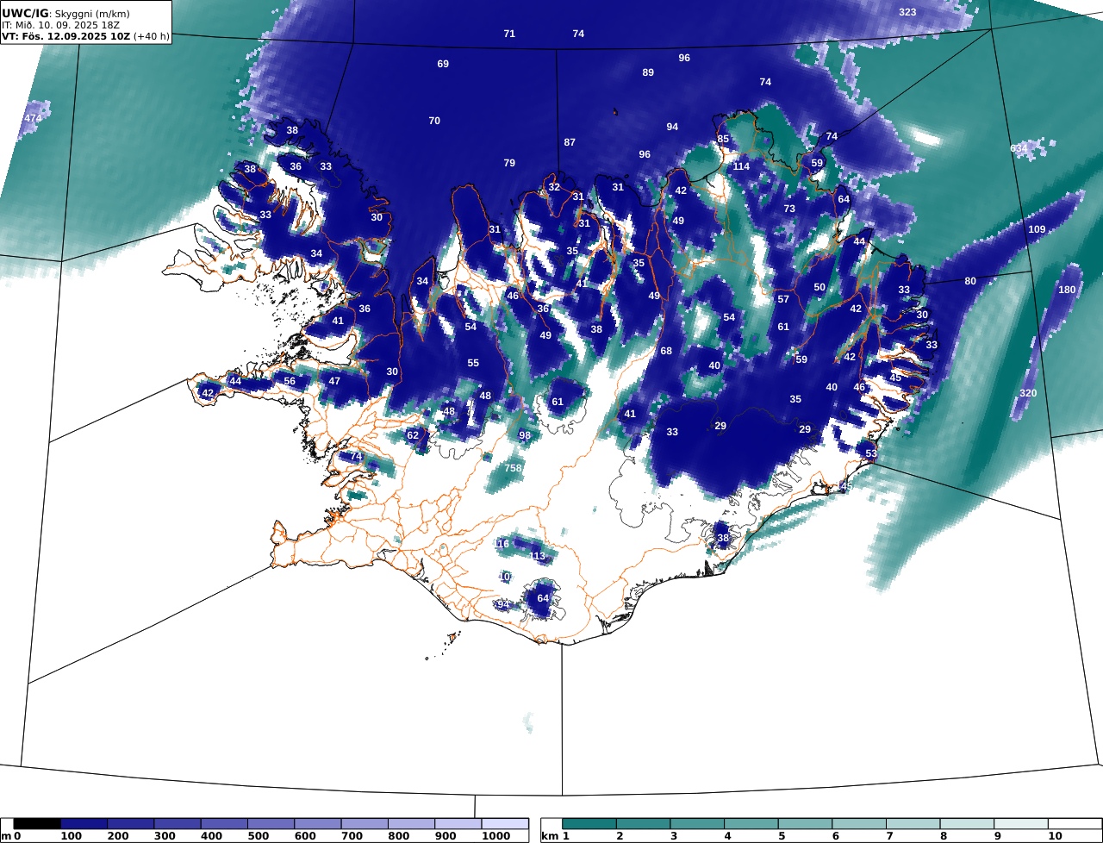The image size is (1103, 843).
Task: Click the map value 758
Action: 513,468
